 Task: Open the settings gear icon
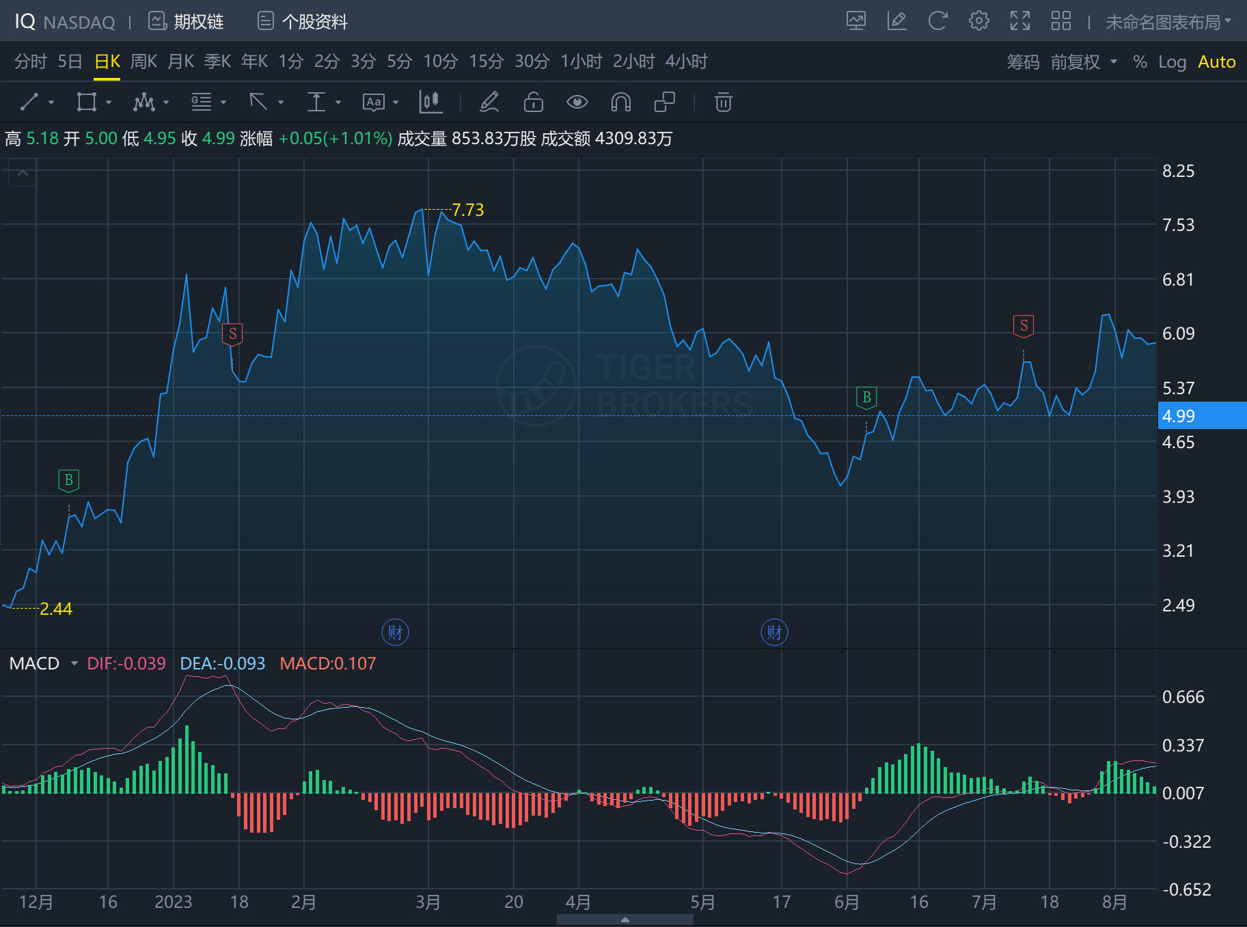point(978,21)
